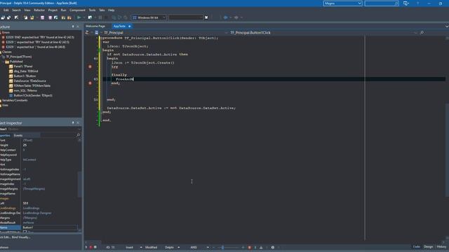Open the Windows 64-bit platform dropdown
449x252 pixels.
149,17
